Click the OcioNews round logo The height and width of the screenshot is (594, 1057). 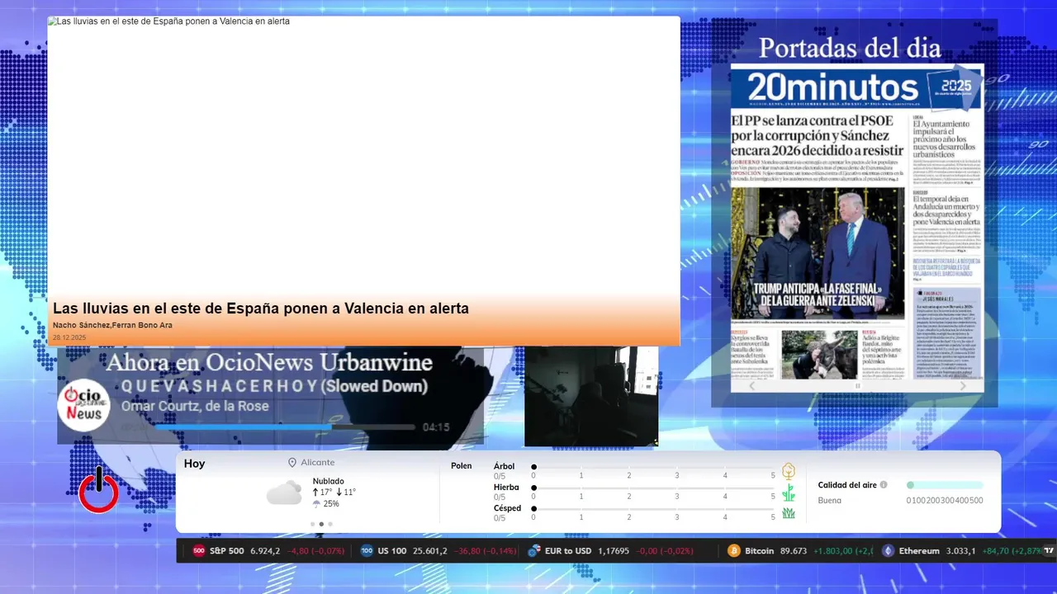click(x=83, y=405)
